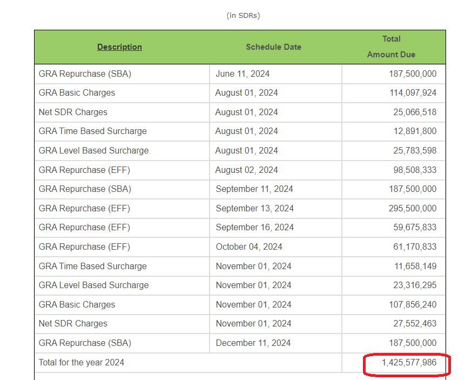Select the amount 98,508,333

click(x=415, y=170)
